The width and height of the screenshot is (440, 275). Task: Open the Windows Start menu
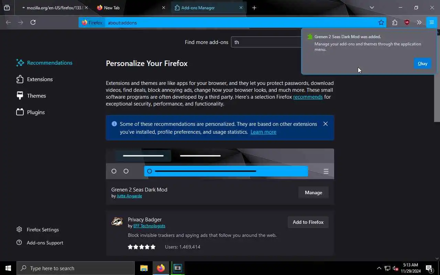tap(8, 268)
